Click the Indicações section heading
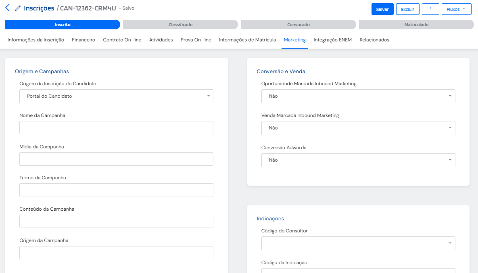This screenshot has height=273, width=478. 270,219
